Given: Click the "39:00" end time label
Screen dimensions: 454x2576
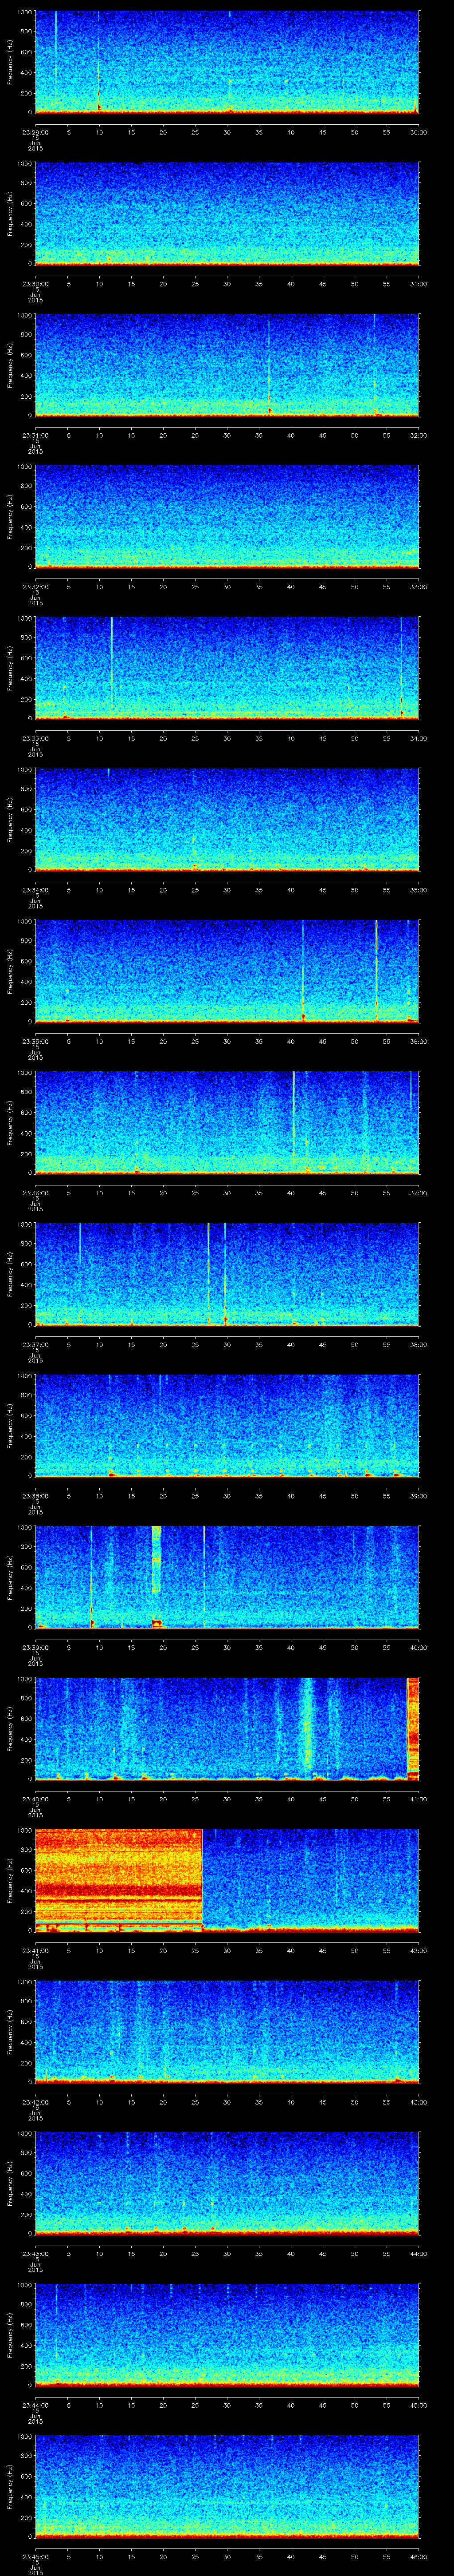Looking at the screenshot, I should coord(419,1495).
